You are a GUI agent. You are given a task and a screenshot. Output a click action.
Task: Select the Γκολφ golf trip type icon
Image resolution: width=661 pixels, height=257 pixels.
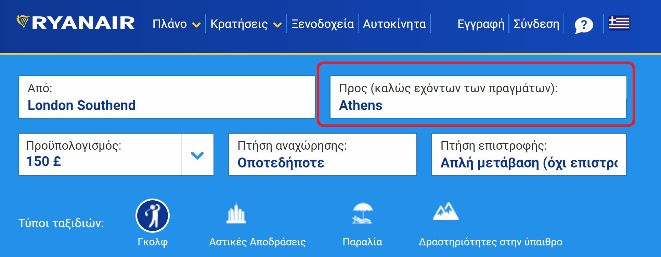pyautogui.click(x=153, y=216)
